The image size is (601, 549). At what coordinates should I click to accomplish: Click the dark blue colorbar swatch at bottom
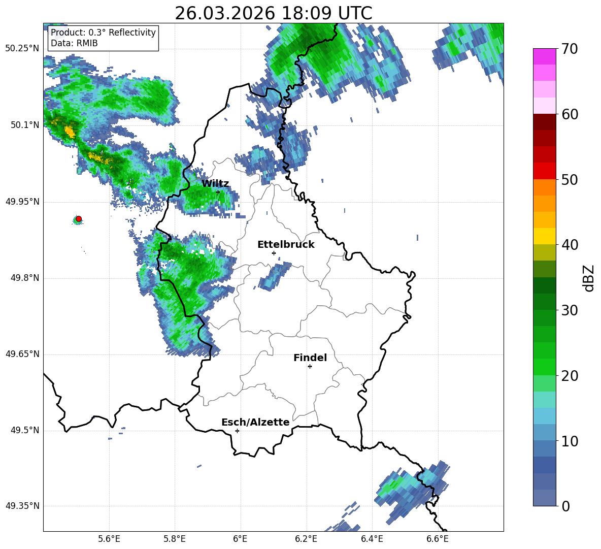click(x=544, y=498)
